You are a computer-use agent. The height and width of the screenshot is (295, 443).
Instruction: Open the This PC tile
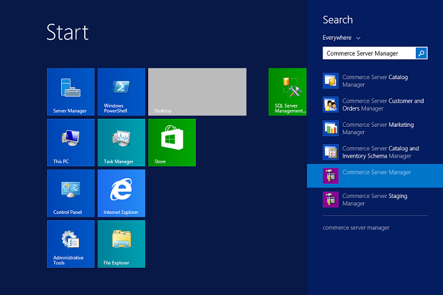(x=70, y=142)
